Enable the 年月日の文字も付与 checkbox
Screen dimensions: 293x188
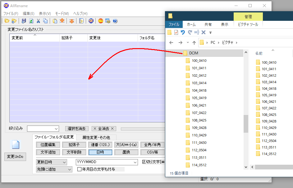tap(80, 169)
